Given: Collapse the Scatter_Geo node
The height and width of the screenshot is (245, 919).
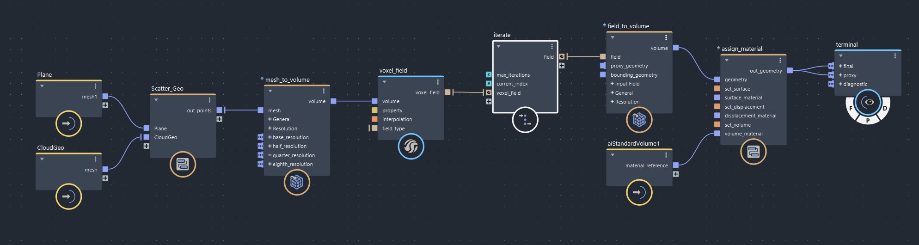Looking at the screenshot, I should click(x=156, y=100).
